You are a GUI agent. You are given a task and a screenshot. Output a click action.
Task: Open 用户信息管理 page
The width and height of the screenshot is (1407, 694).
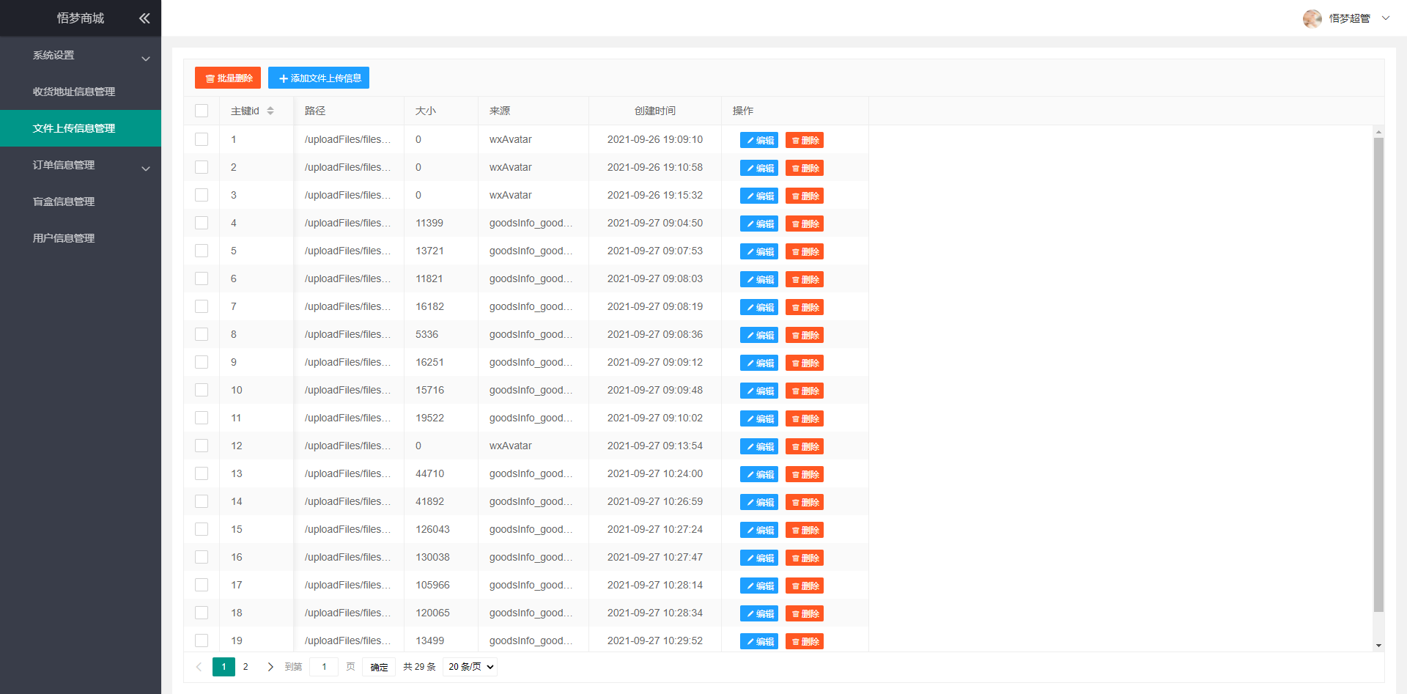pos(81,238)
